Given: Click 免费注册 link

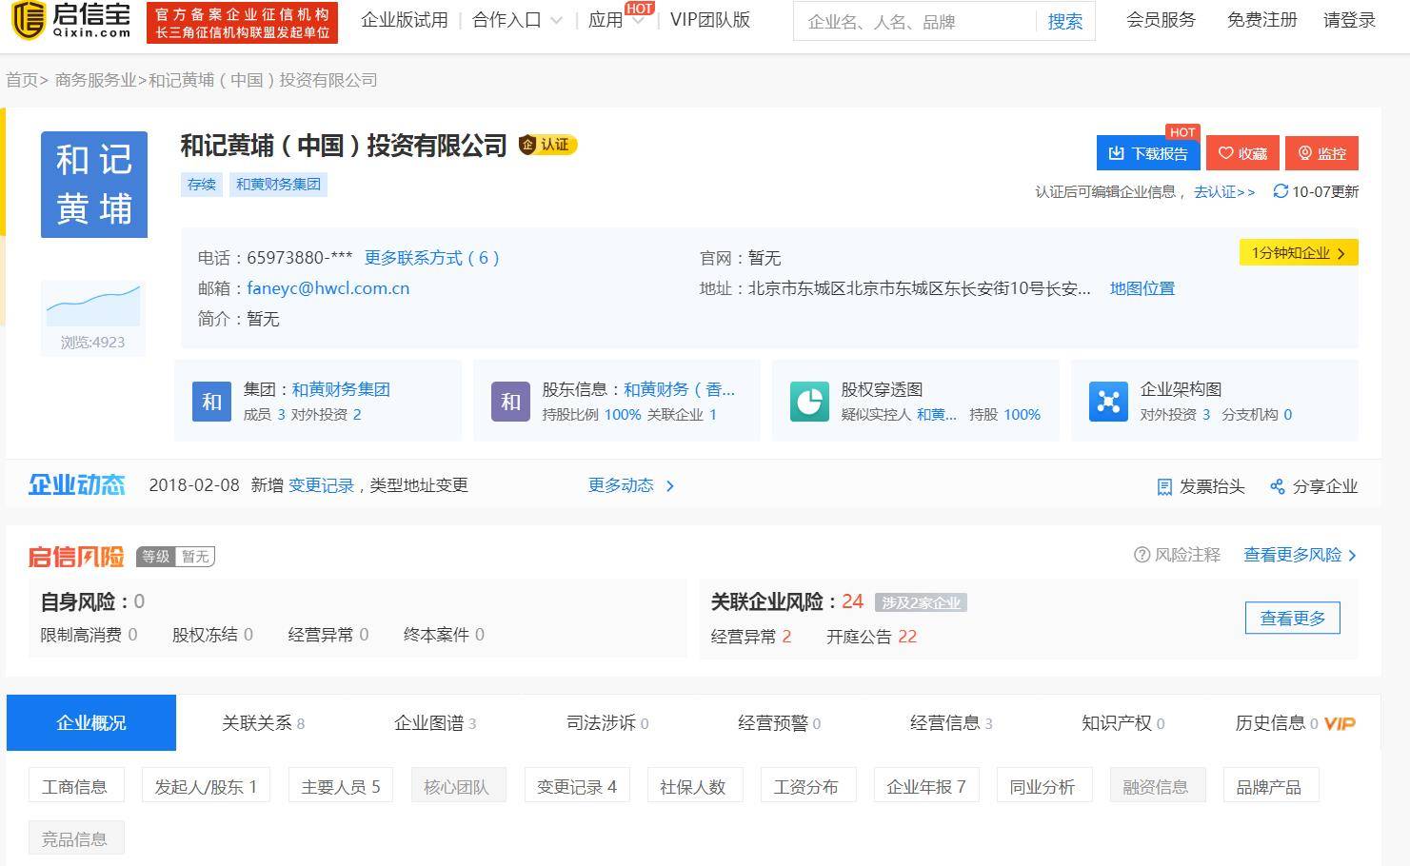Looking at the screenshot, I should (x=1262, y=20).
